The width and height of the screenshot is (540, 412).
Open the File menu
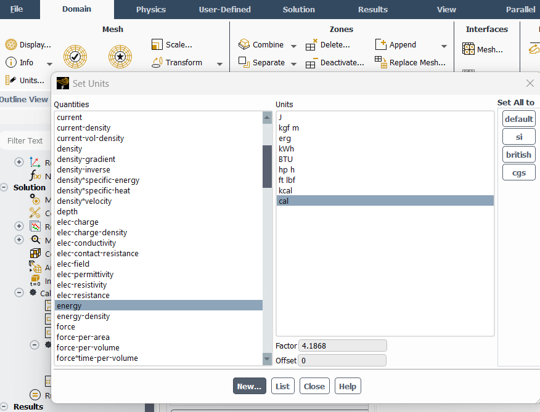click(x=17, y=9)
